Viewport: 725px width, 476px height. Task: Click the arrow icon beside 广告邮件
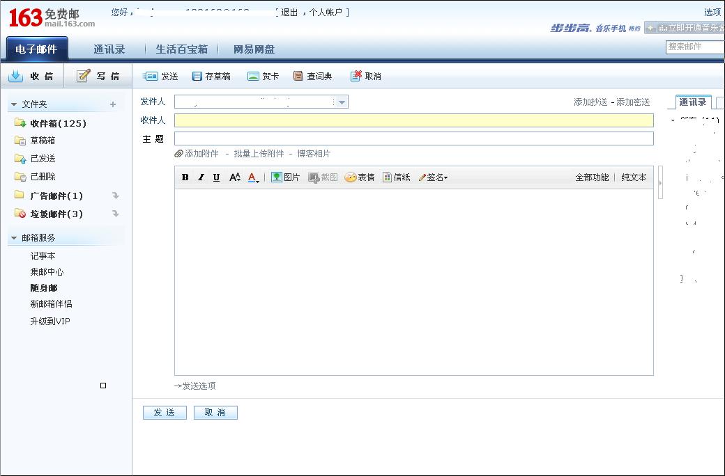click(x=116, y=196)
